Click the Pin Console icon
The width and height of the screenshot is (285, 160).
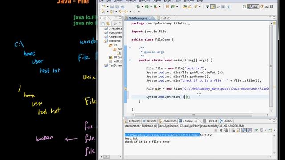[256, 130]
